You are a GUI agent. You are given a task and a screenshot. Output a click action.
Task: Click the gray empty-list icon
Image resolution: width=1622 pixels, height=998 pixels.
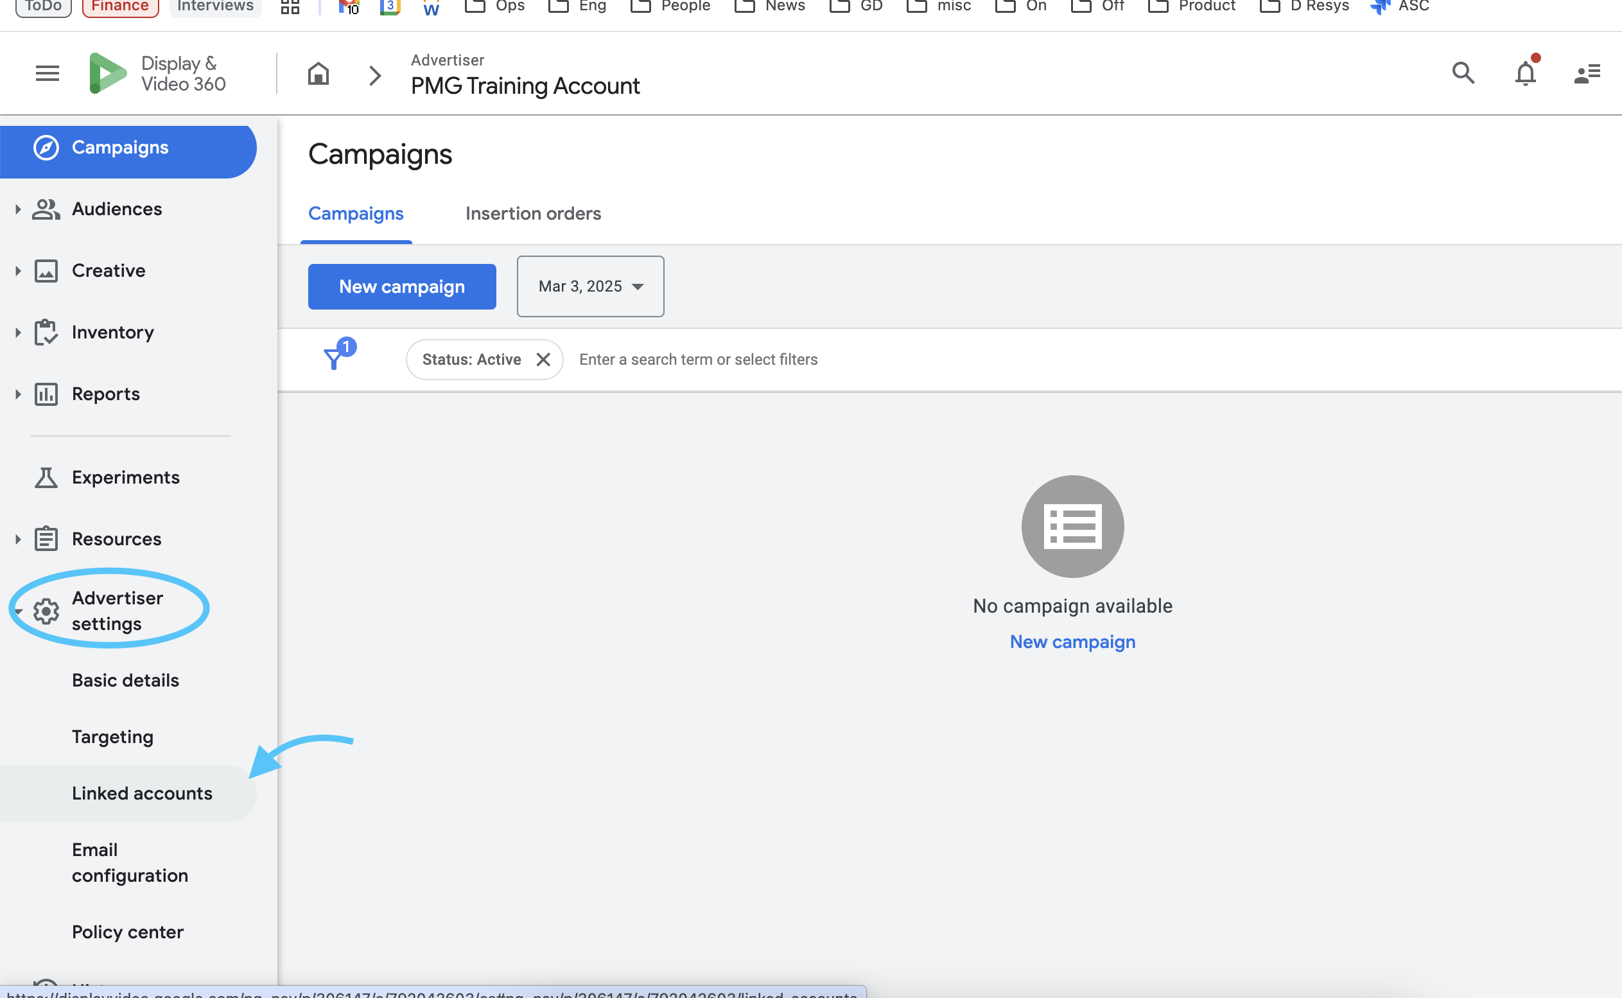coord(1072,527)
